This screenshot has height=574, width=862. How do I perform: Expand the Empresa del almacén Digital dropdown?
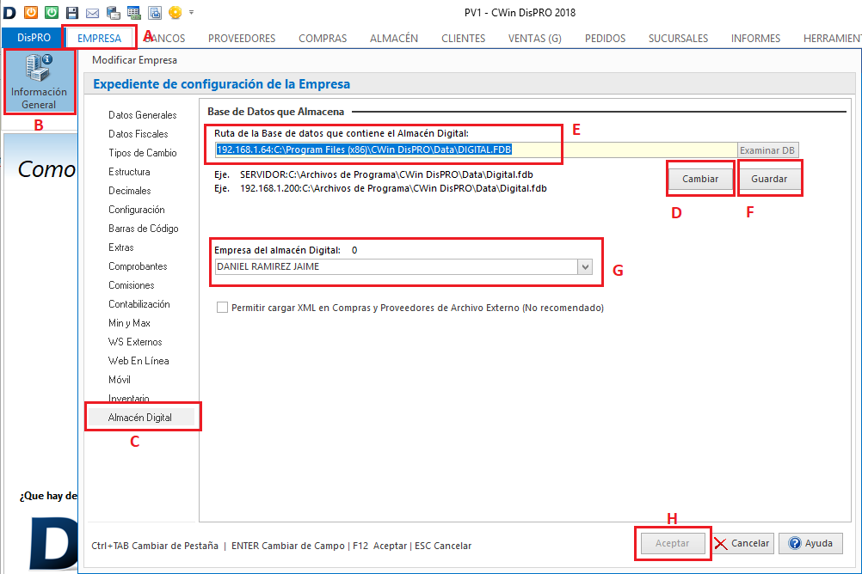pos(586,266)
